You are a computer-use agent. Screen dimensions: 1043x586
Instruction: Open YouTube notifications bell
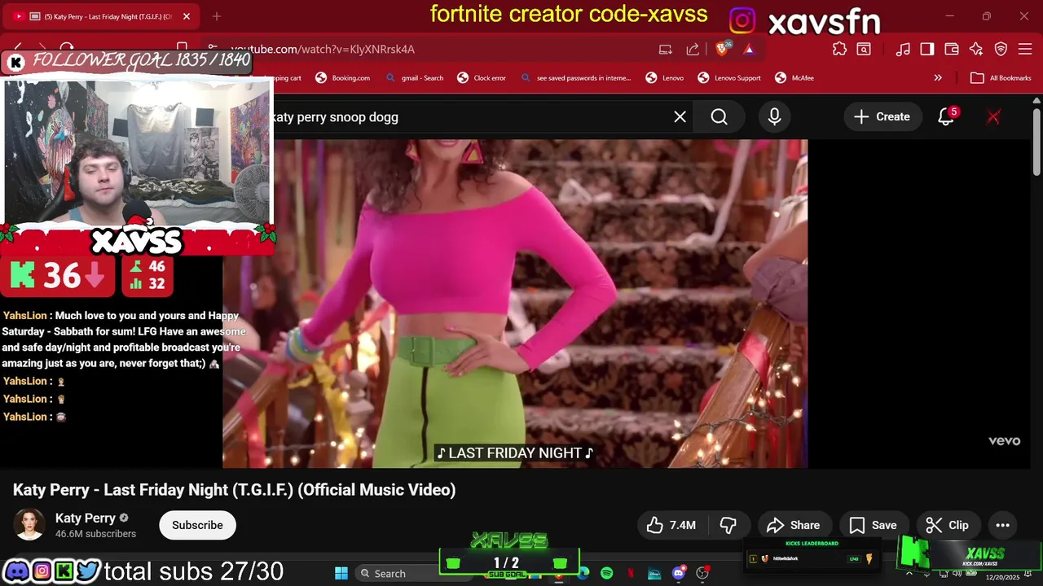coord(946,116)
